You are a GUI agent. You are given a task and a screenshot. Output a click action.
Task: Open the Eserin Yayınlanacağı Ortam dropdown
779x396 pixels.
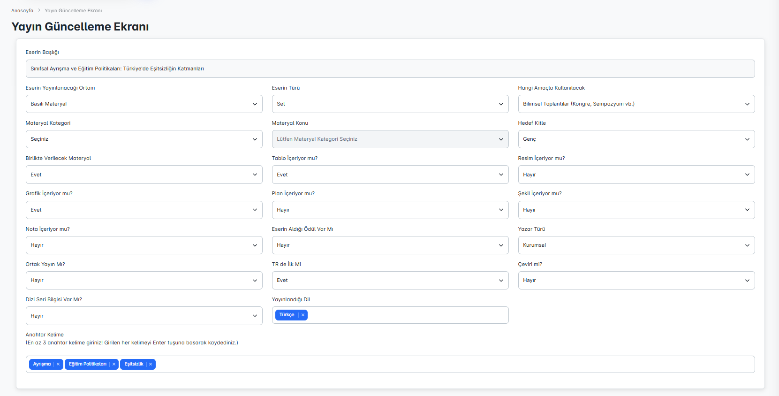144,104
